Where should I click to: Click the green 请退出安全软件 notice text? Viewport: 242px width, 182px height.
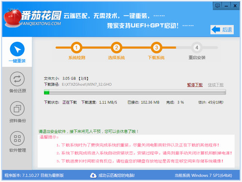tap(89, 132)
